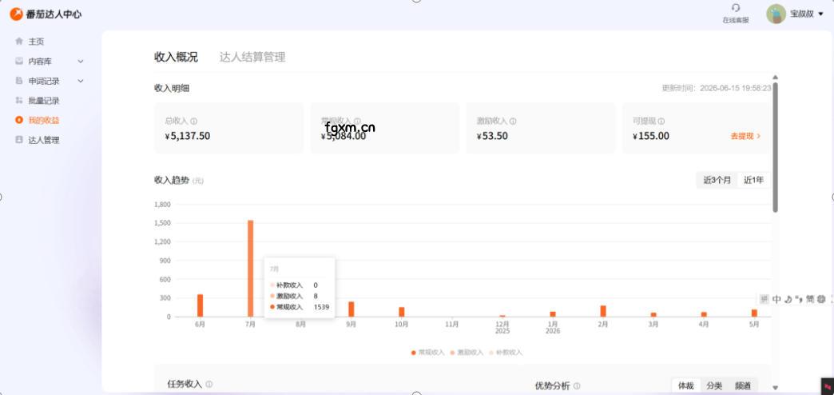Click the 10月 income bar
This screenshot has width=834, height=395.
[402, 312]
